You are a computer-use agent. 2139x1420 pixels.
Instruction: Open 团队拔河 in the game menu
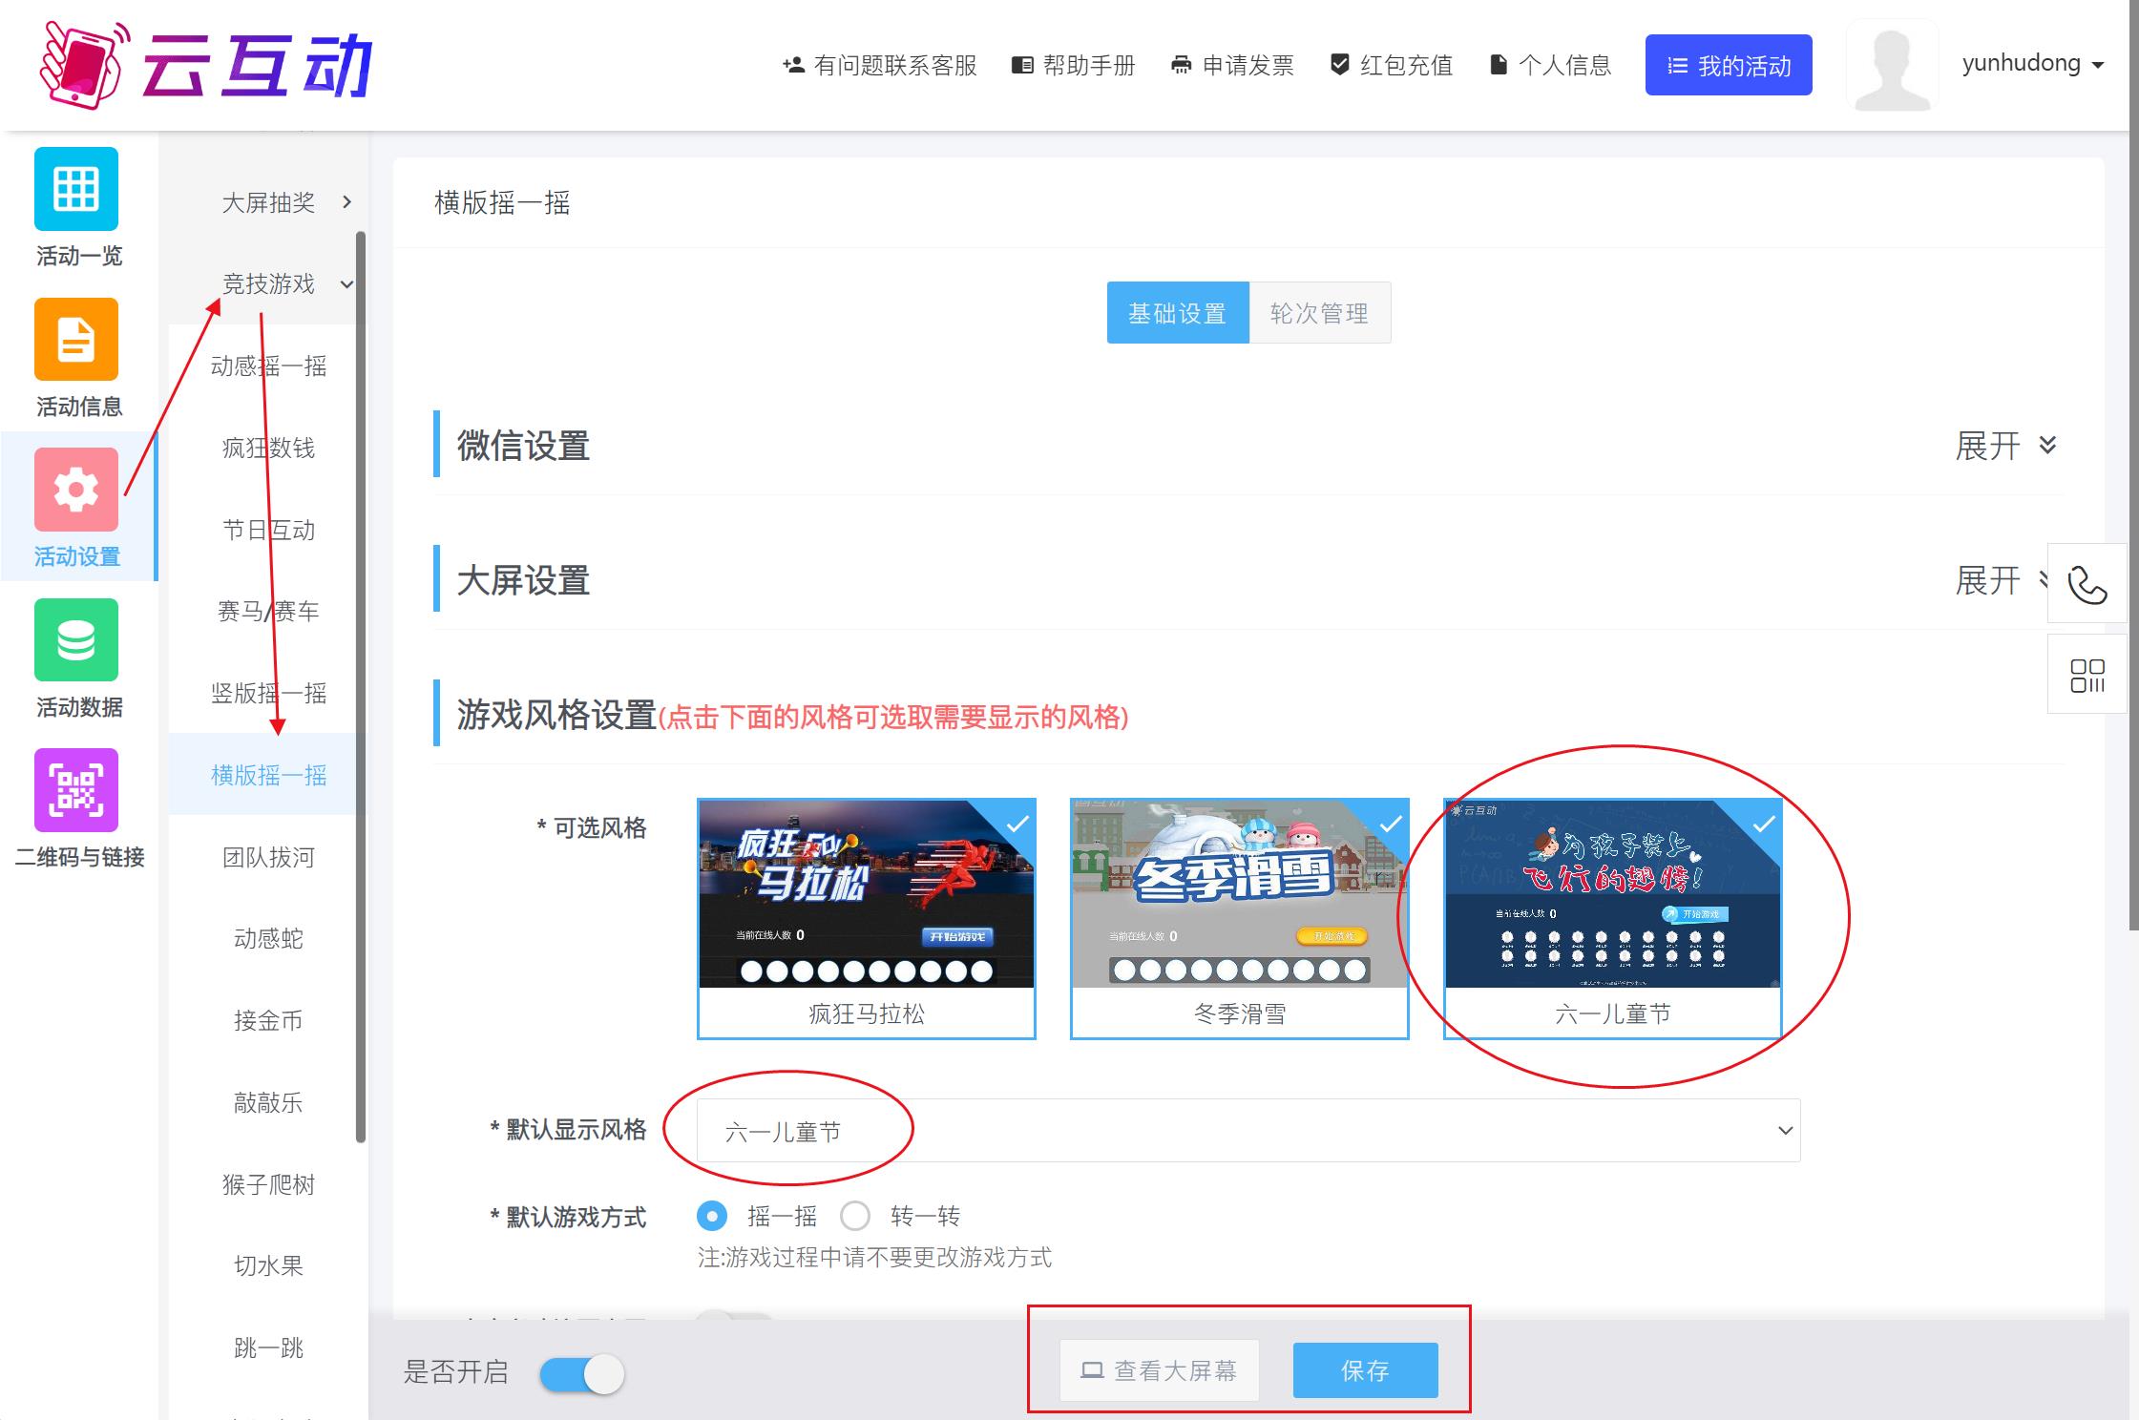tap(268, 857)
